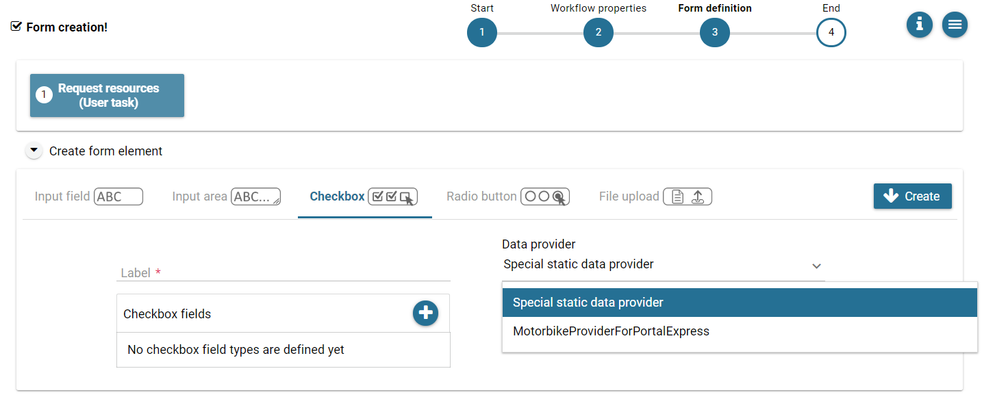Image resolution: width=982 pixels, height=397 pixels.
Task: Switch to Radio button tab
Action: [x=508, y=196]
